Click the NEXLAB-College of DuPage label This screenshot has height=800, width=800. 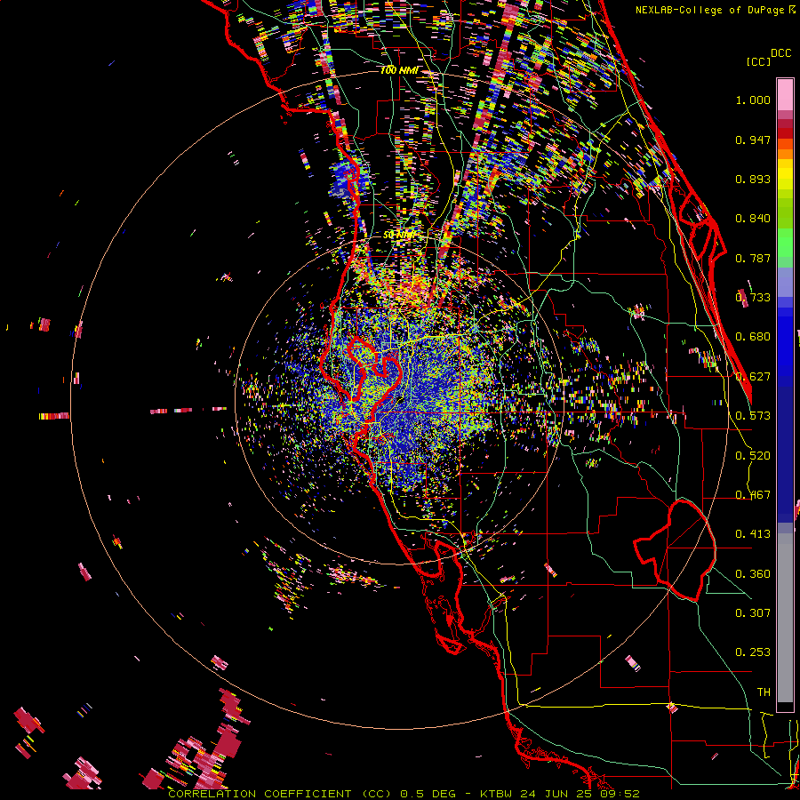pyautogui.click(x=709, y=10)
